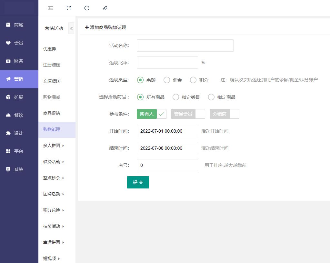
Task: Go to 购物满减 menu item
Action: tap(52, 97)
